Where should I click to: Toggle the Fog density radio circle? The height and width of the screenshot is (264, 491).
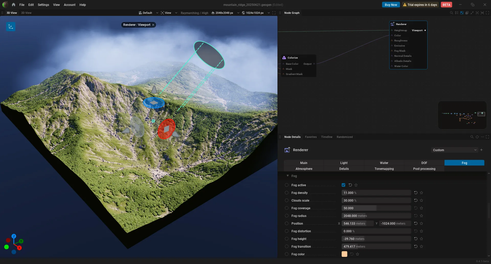287,193
